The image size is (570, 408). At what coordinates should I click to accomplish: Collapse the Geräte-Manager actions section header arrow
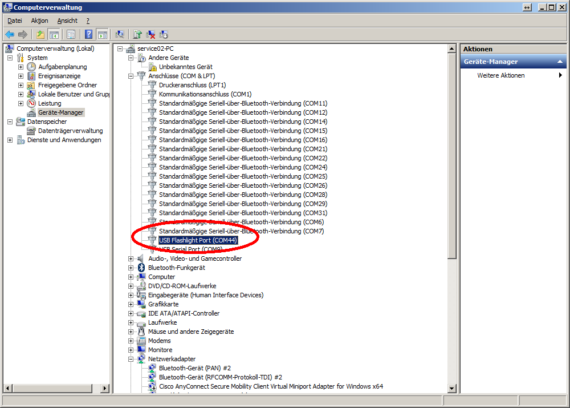click(x=560, y=62)
